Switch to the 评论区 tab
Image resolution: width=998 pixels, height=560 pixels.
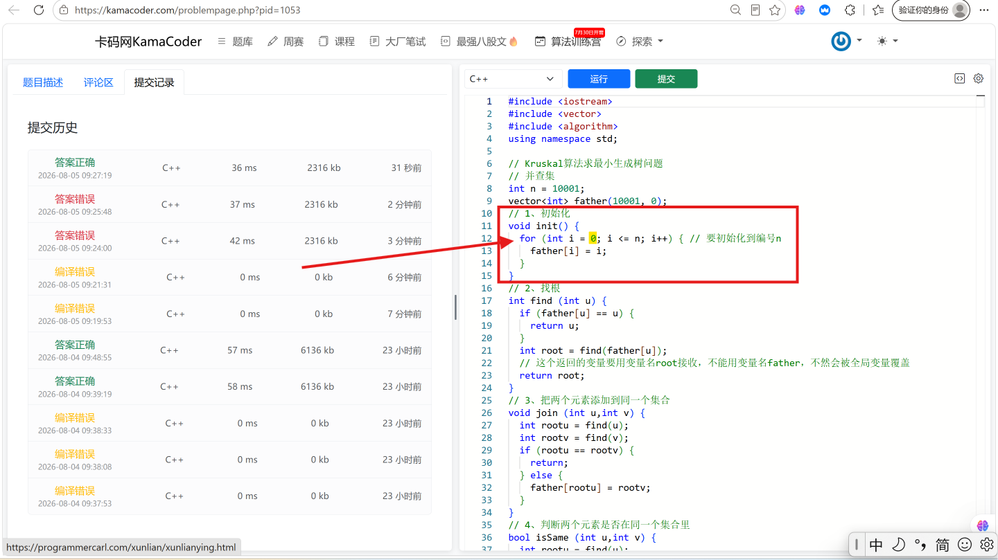98,82
